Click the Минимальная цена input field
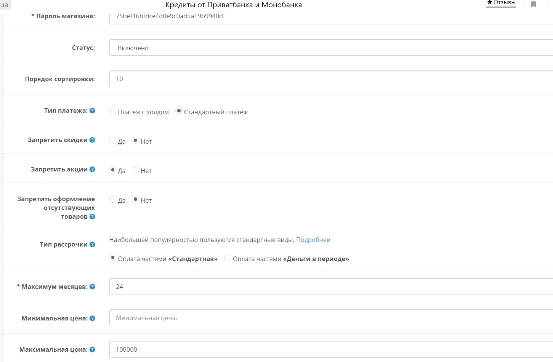The width and height of the screenshot is (553, 362). (x=331, y=318)
